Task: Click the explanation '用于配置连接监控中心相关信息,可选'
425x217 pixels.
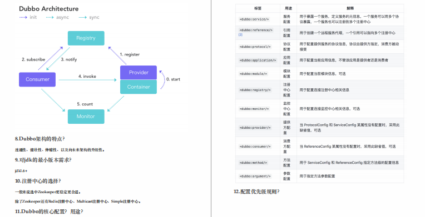Action: pyautogui.click(x=329, y=109)
